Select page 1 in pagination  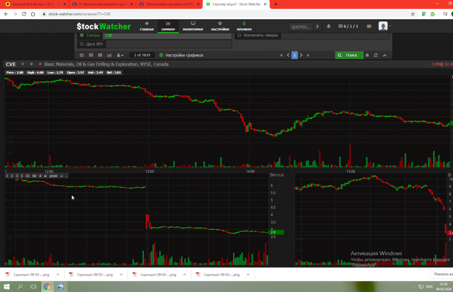294,55
